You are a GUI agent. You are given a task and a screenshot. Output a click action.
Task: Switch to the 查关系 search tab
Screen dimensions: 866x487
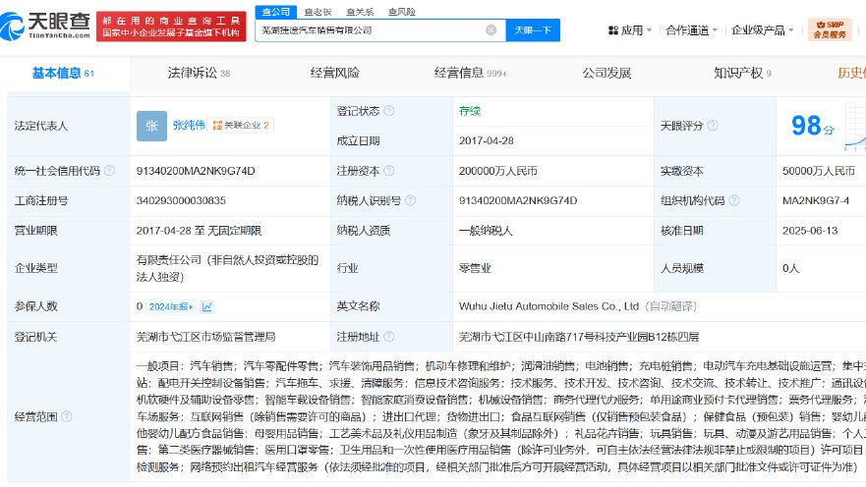[360, 12]
